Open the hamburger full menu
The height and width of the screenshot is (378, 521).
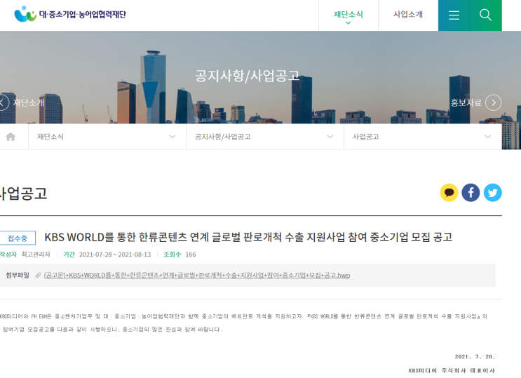[454, 15]
